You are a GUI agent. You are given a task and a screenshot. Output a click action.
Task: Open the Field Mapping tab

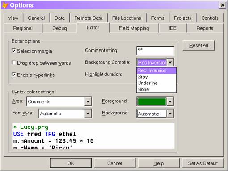pos(134,28)
